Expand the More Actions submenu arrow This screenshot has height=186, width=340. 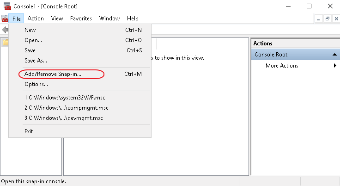tap(334, 66)
